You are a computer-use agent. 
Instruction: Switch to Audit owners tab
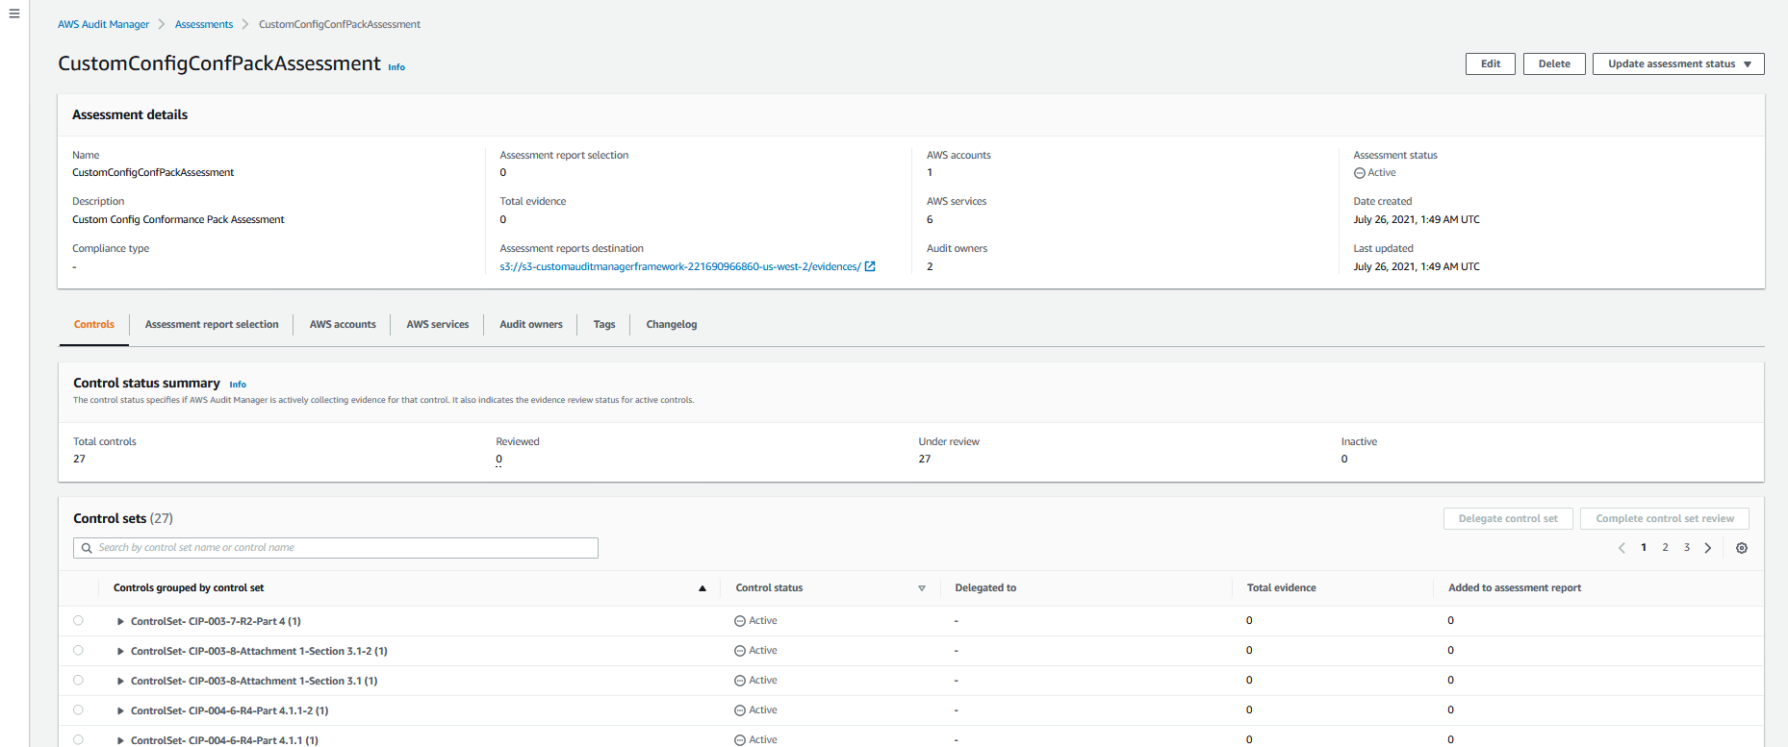point(531,325)
